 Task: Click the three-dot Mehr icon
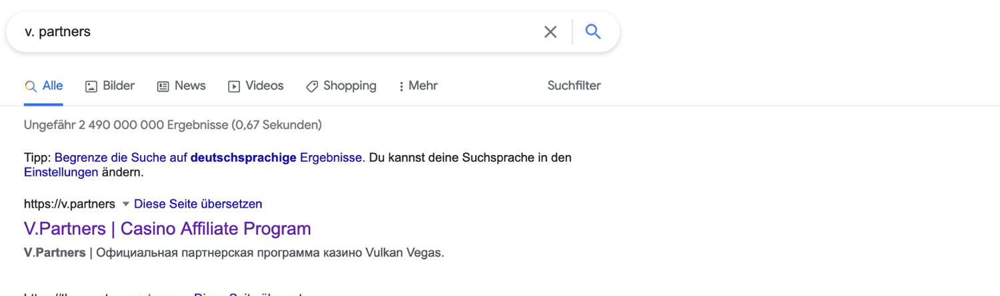click(401, 86)
